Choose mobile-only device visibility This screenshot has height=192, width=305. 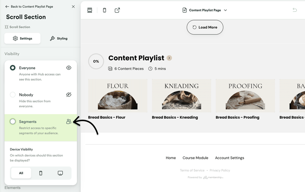click(x=41, y=173)
